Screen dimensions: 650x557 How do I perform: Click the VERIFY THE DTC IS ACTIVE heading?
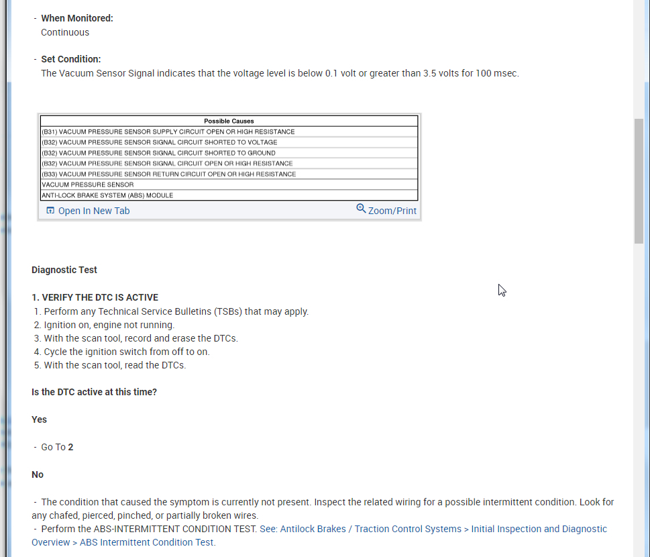click(x=95, y=297)
